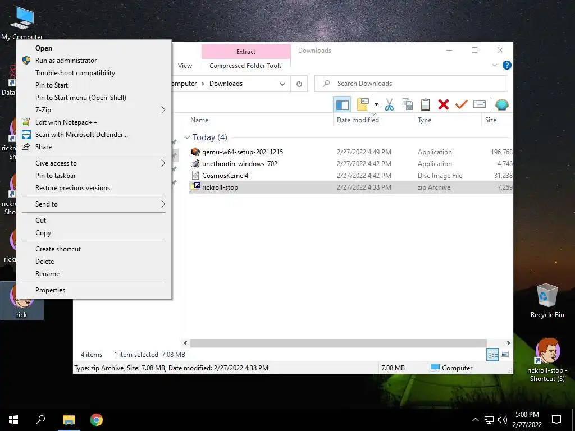Open the Extract contextual tab
This screenshot has height=431, width=575.
tap(246, 52)
